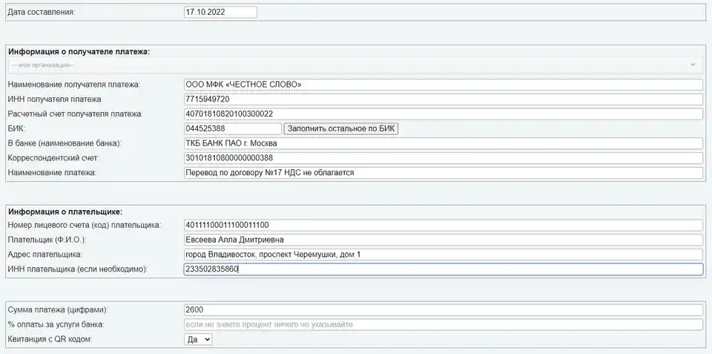This screenshot has width=712, height=354.
Task: Click the recipient settlement account field
Action: [443, 114]
